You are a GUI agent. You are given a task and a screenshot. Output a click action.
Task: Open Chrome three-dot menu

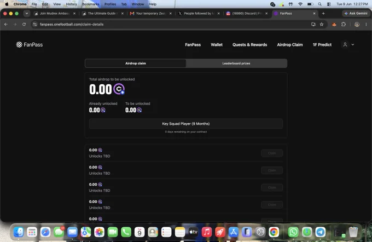pos(366,24)
